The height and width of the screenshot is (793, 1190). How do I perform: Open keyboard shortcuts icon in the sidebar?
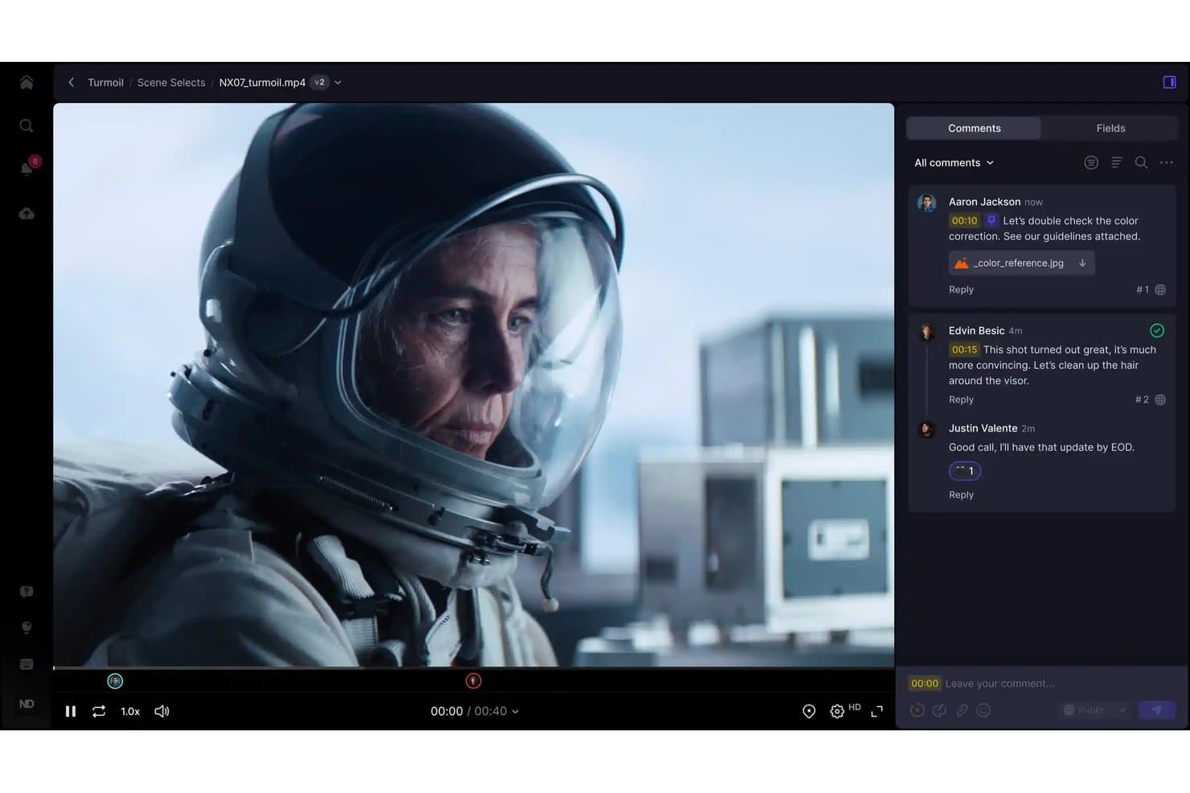27,664
